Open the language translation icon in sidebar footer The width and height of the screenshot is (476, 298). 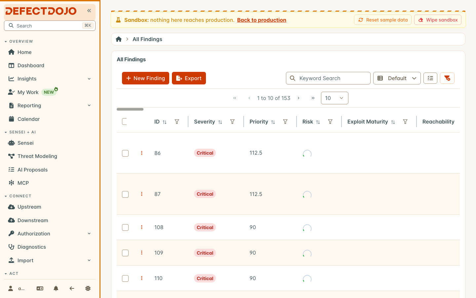[40, 288]
